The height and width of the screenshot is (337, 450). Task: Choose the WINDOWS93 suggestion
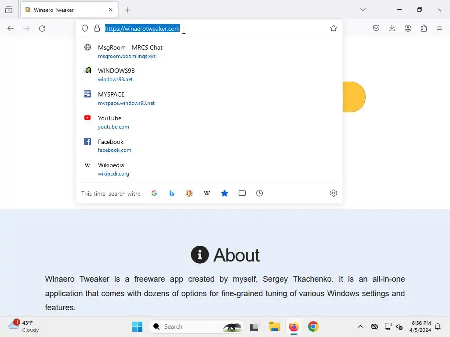(209, 75)
